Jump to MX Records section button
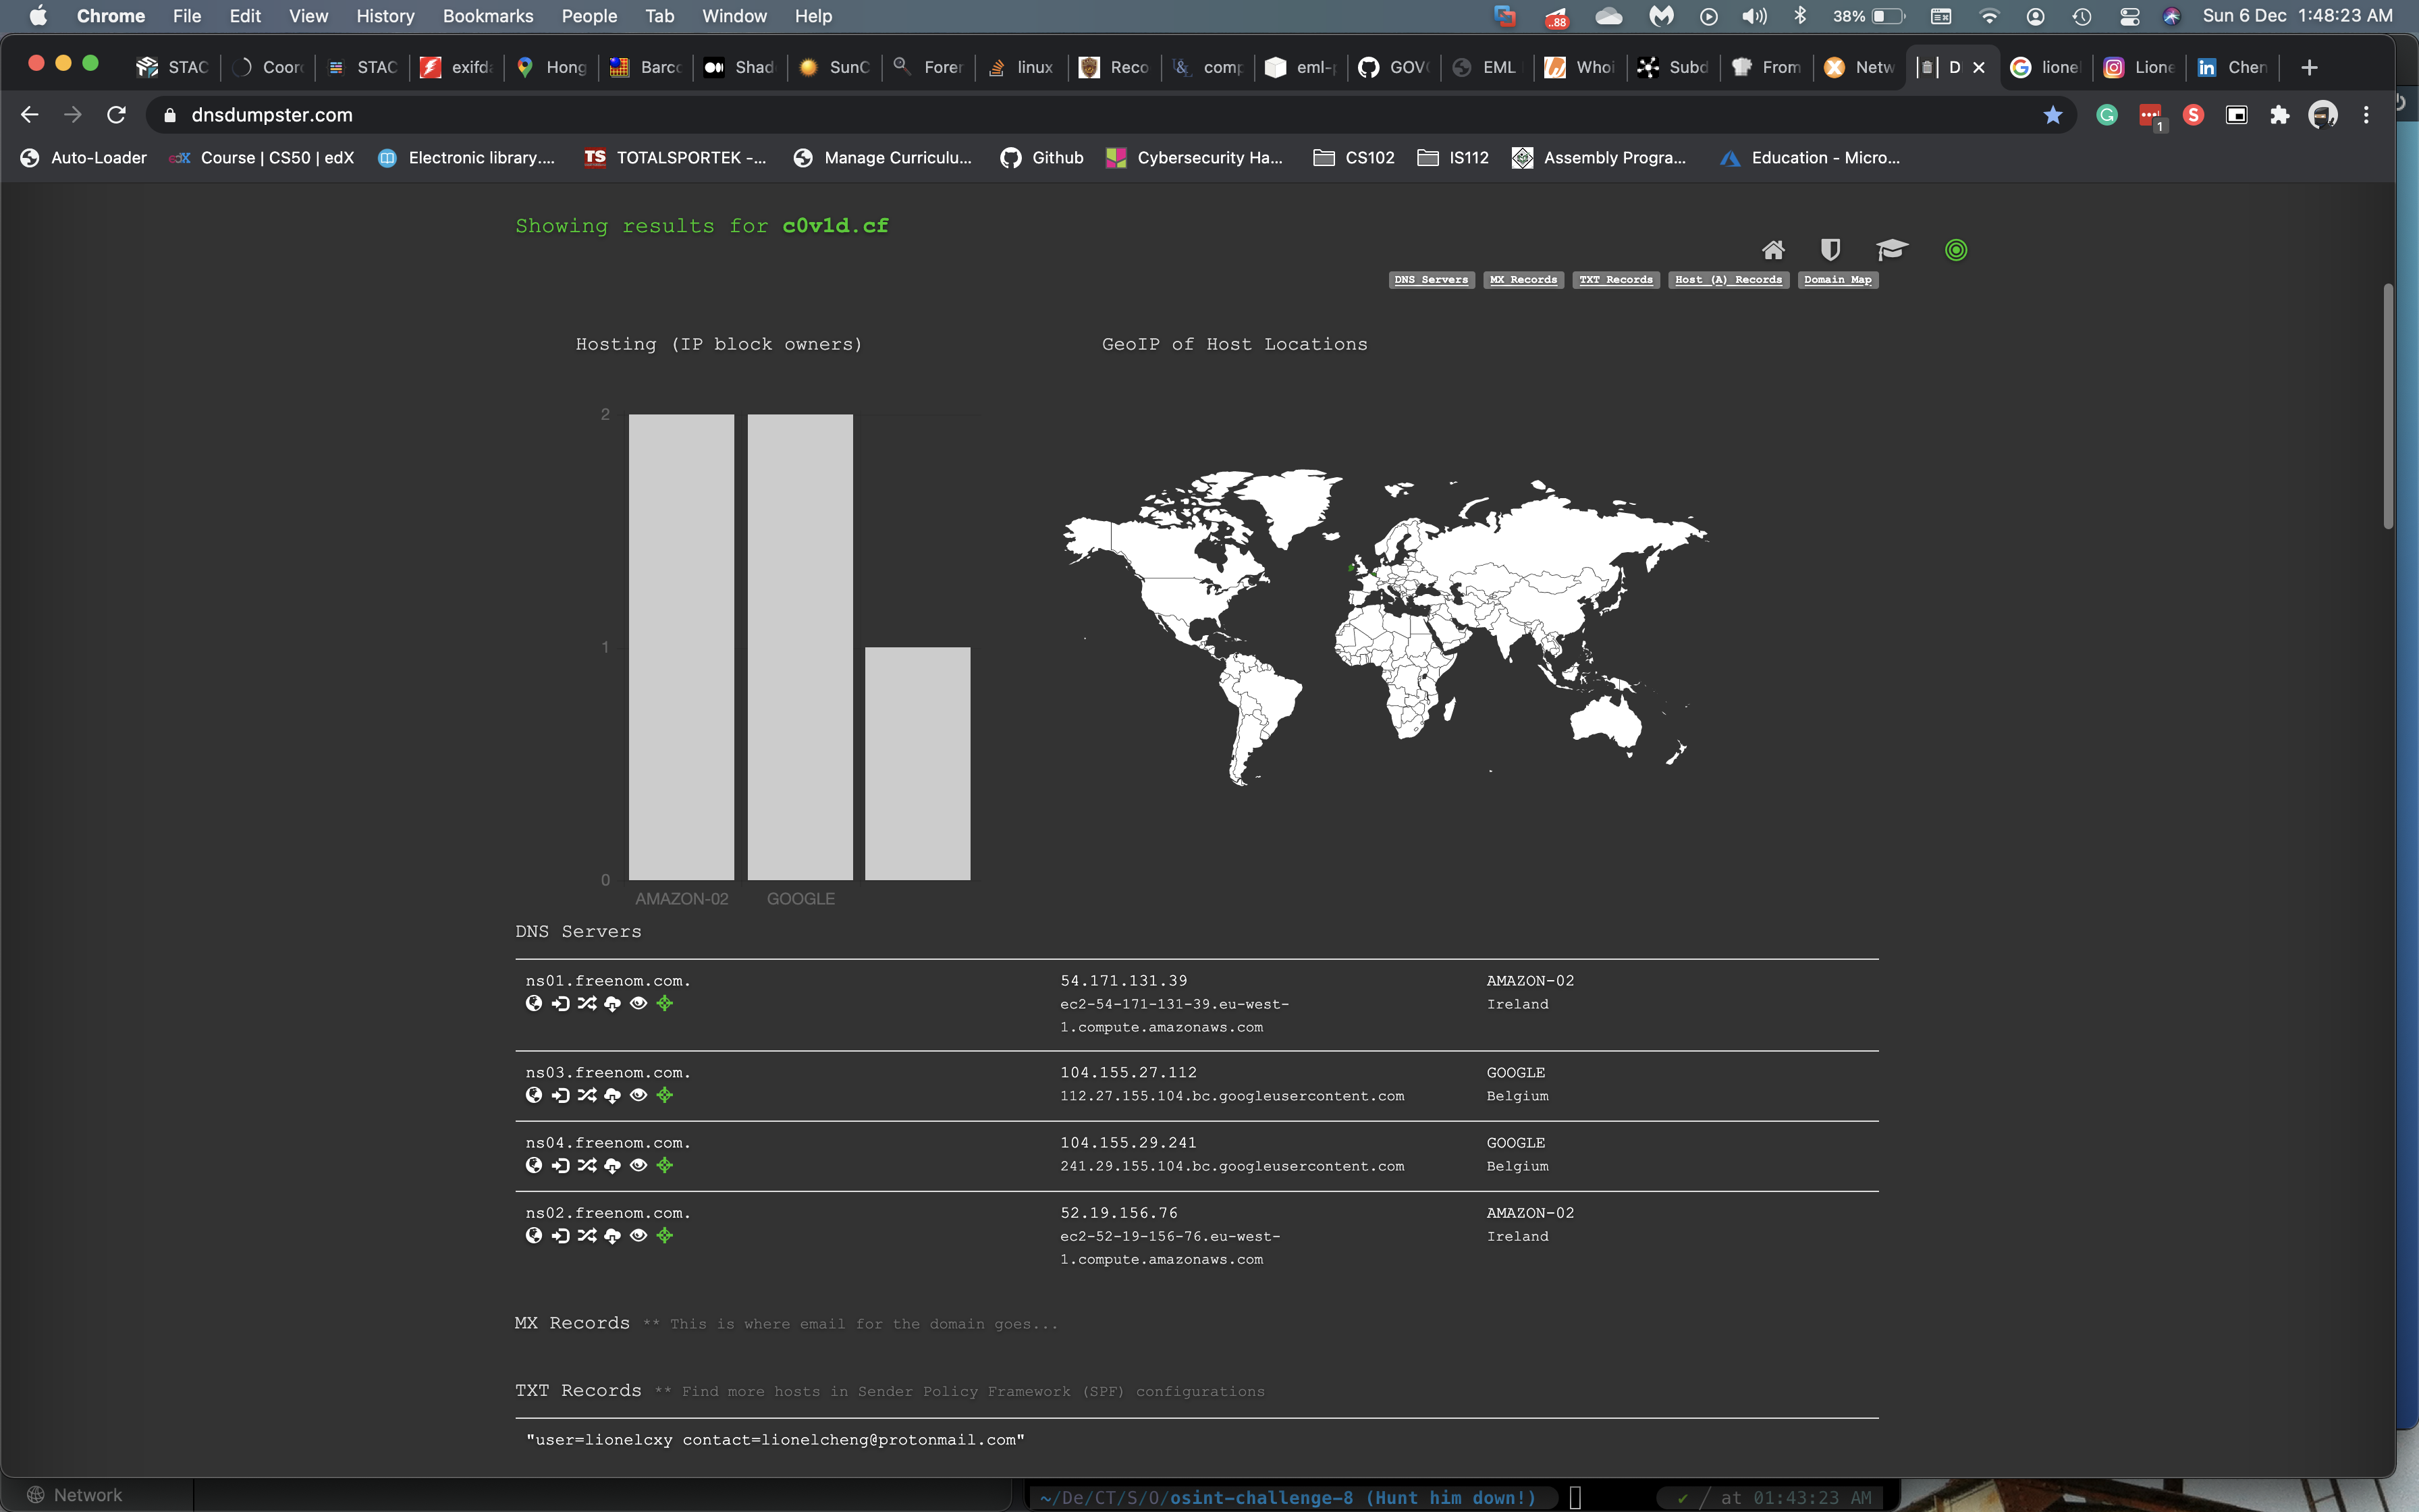Viewport: 2419px width, 1512px height. click(1523, 280)
